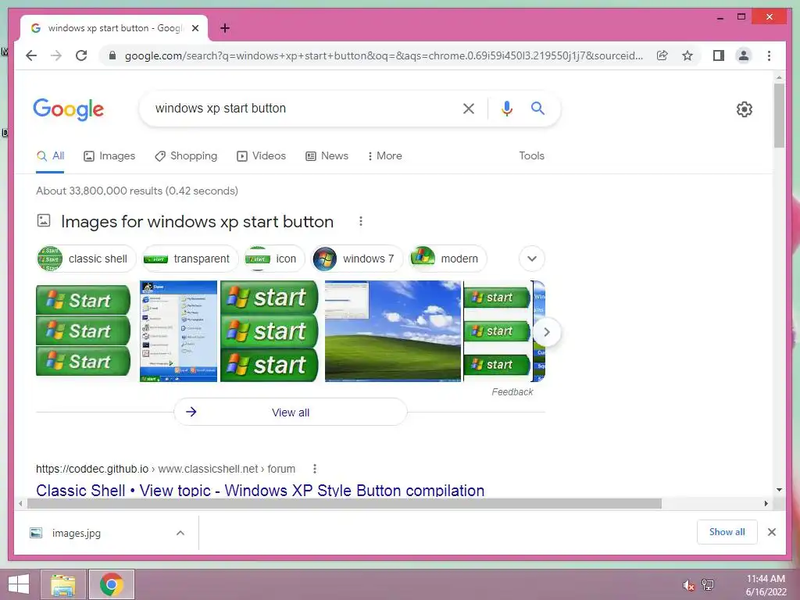This screenshot has width=800, height=600.
Task: Click the Images for windows xp start button heading
Action: point(197,221)
